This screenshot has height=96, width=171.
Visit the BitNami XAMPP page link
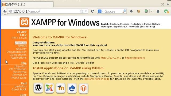coord(97,79)
